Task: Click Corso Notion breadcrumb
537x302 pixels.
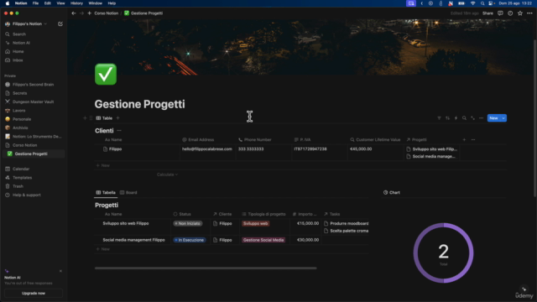Action: (x=107, y=13)
